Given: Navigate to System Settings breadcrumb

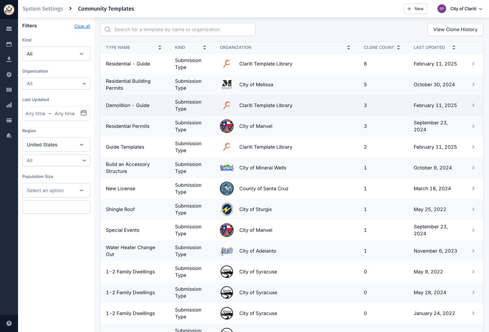Looking at the screenshot, I should [42, 9].
